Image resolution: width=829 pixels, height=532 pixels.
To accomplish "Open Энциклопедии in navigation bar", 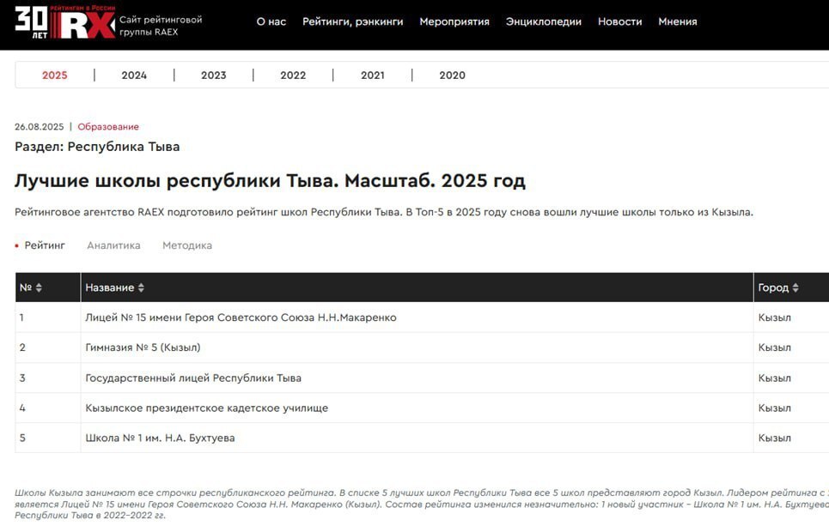I will (x=543, y=21).
